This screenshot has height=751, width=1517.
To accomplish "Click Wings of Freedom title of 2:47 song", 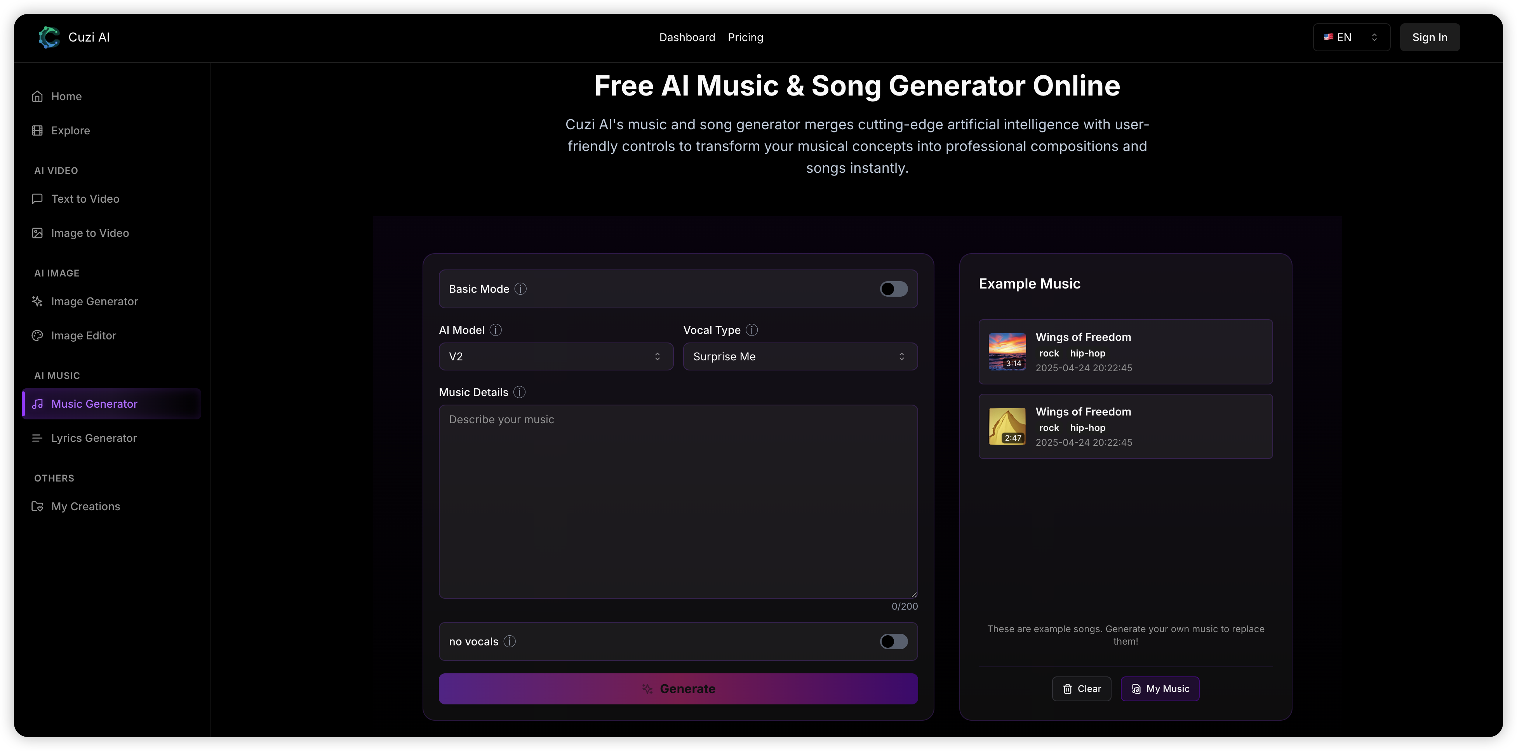I will (x=1083, y=412).
